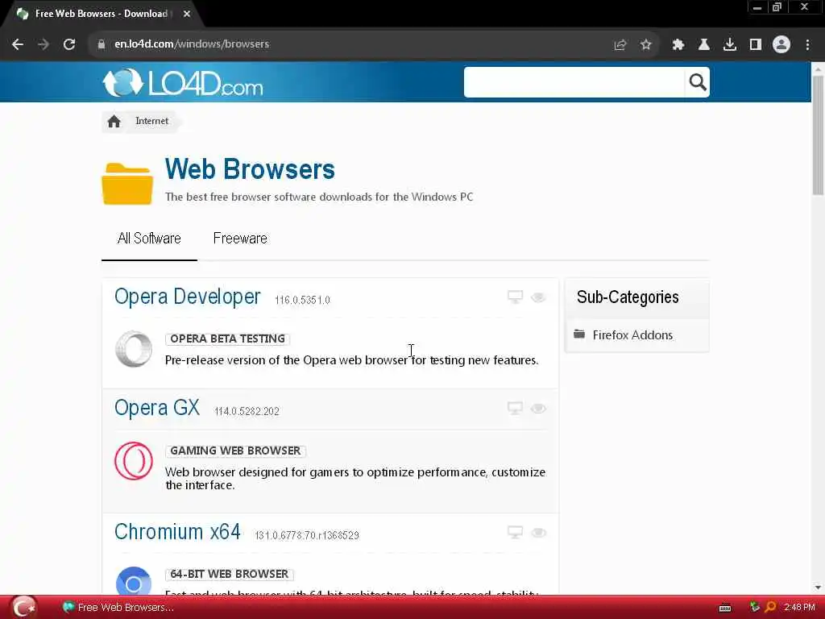Click the green system tray icon
This screenshot has height=619, width=825.
[754, 608]
